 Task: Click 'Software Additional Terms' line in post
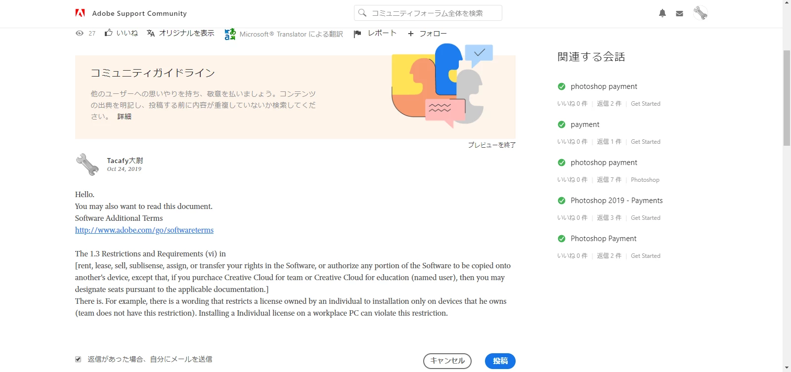pos(119,218)
